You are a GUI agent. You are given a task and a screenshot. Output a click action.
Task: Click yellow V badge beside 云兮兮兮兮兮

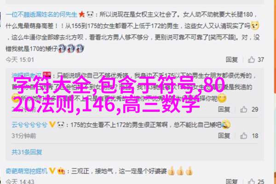(52, 125)
